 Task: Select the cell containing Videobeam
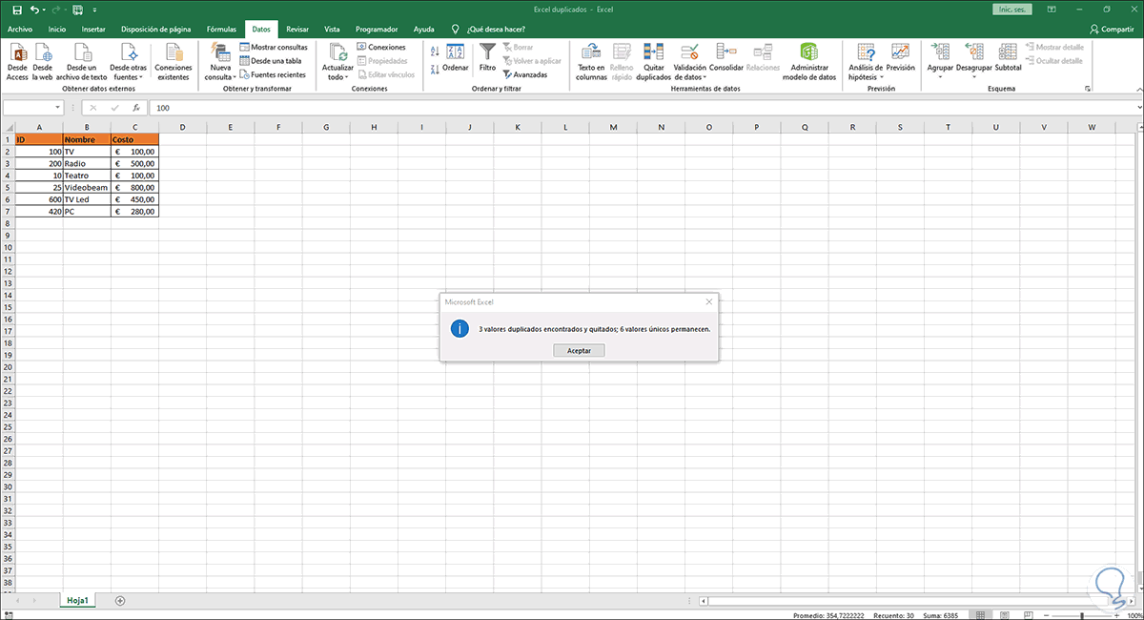[x=87, y=187]
